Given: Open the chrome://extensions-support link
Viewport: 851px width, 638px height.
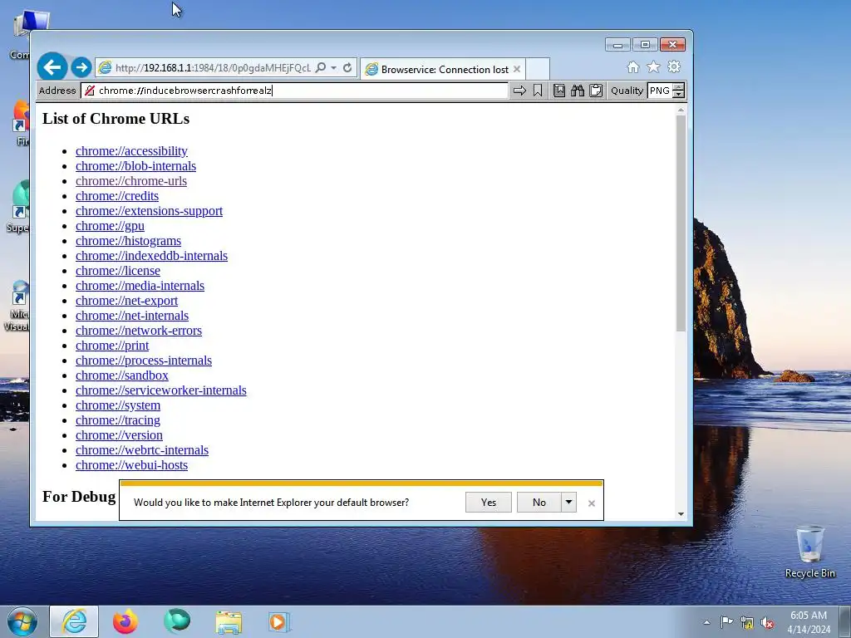Looking at the screenshot, I should 149,210.
